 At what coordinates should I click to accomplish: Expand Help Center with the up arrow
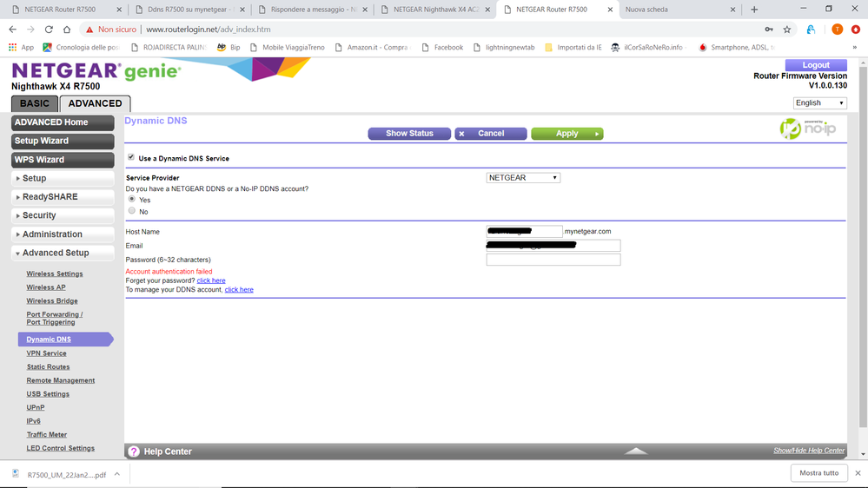[636, 451]
